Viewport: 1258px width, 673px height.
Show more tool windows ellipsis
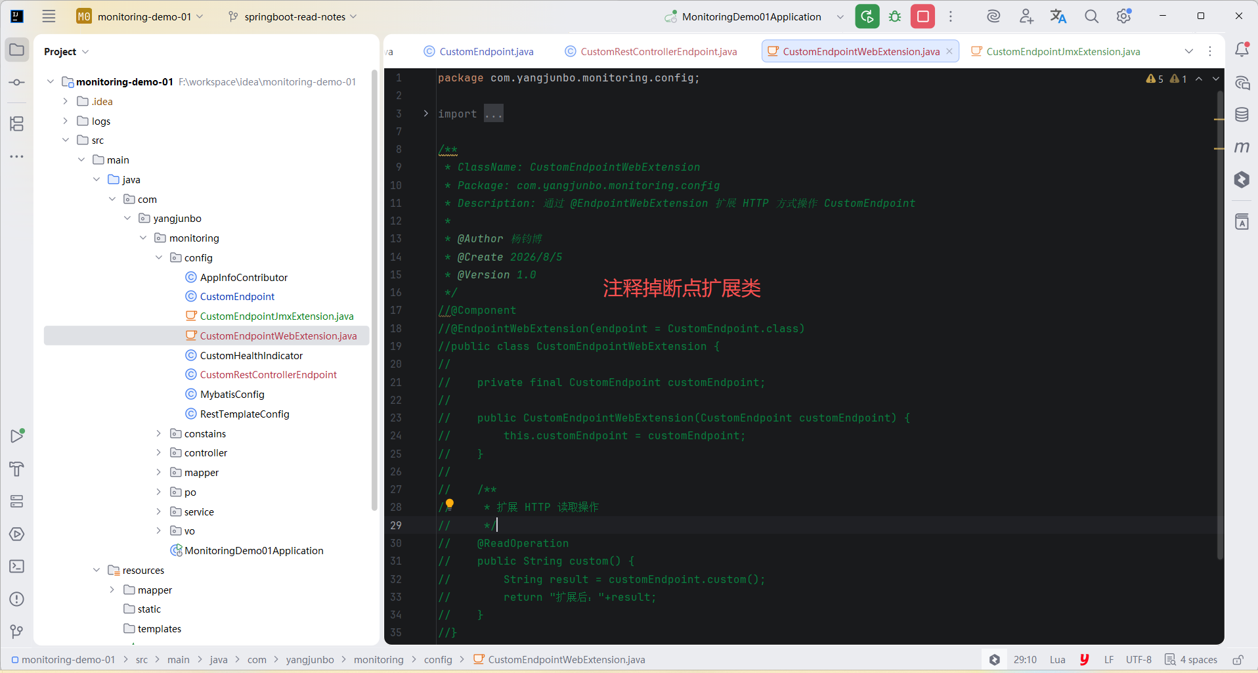tap(17, 156)
